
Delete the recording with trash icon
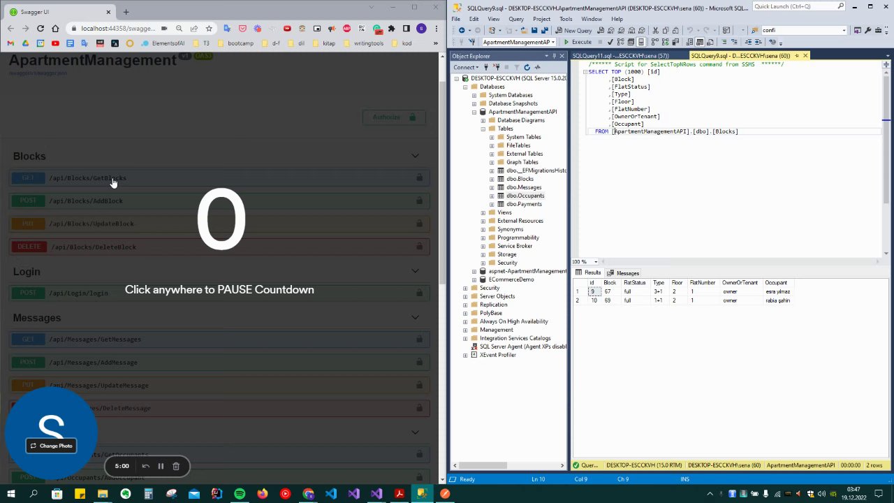pyautogui.click(x=176, y=466)
